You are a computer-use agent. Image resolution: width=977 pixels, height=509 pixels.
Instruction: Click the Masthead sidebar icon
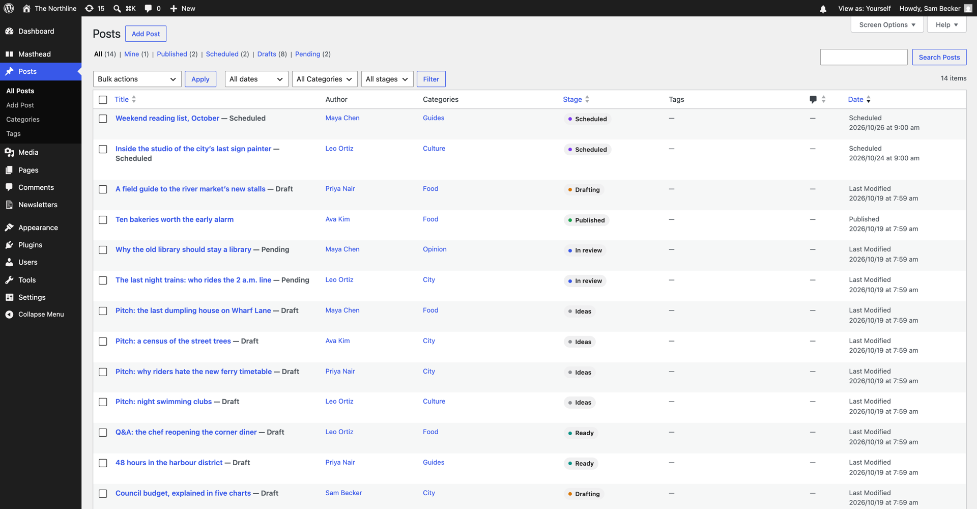[9, 54]
